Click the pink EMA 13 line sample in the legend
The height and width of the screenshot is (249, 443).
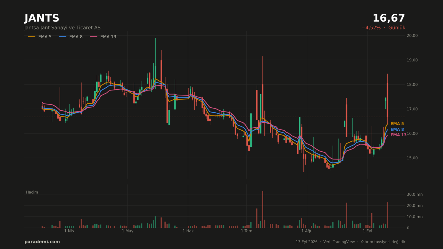pos(94,37)
